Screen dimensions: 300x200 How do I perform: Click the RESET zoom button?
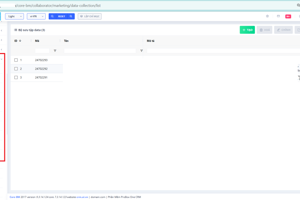point(62,16)
